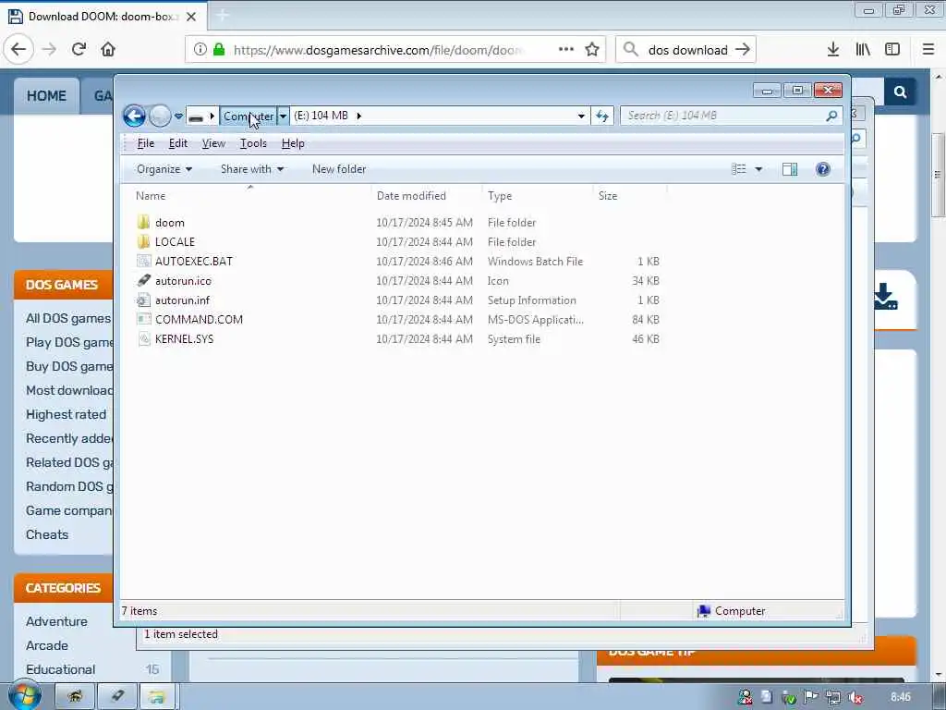The width and height of the screenshot is (946, 710).
Task: Click the dos download search box in browser
Action: 686,50
